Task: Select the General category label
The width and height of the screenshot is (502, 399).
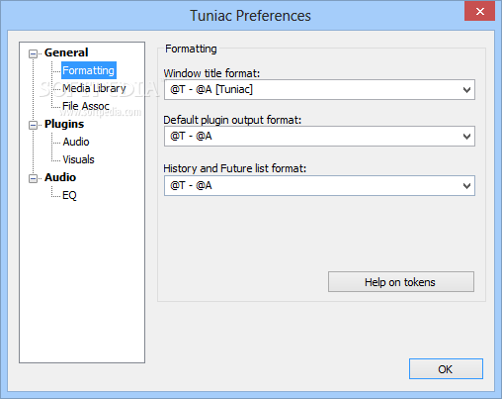Action: click(x=66, y=52)
